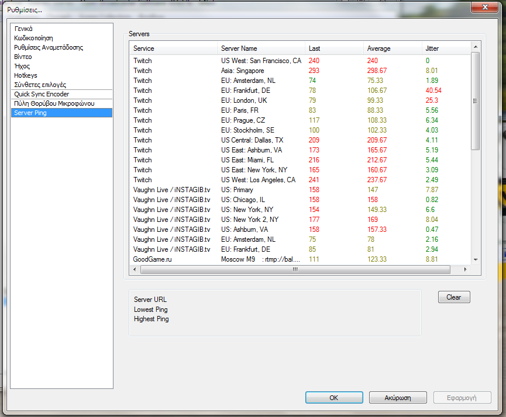Select the EU: London, UK server row
This screenshot has width=506, height=417.
[x=300, y=100]
